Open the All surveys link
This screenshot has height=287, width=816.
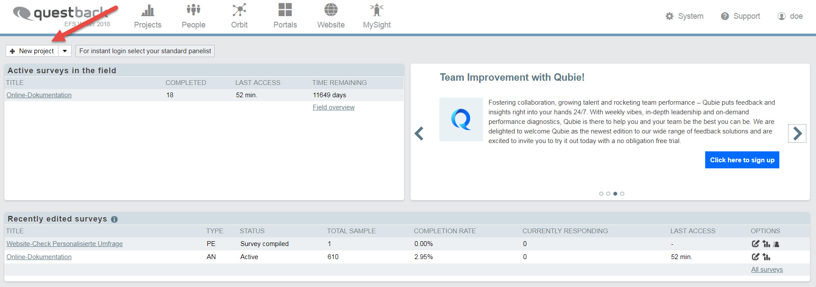(767, 270)
